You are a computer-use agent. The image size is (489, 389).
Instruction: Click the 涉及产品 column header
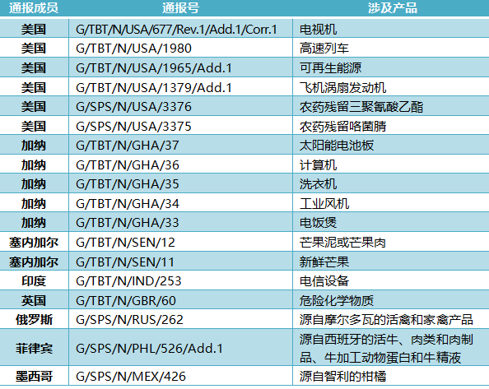click(392, 7)
